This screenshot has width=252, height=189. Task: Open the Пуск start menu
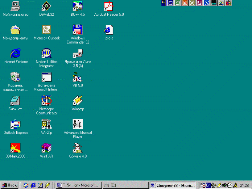pyautogui.click(x=9, y=185)
